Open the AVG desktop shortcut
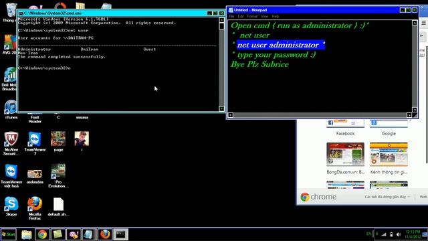Screen dimensions: 428x241 click(x=10, y=44)
